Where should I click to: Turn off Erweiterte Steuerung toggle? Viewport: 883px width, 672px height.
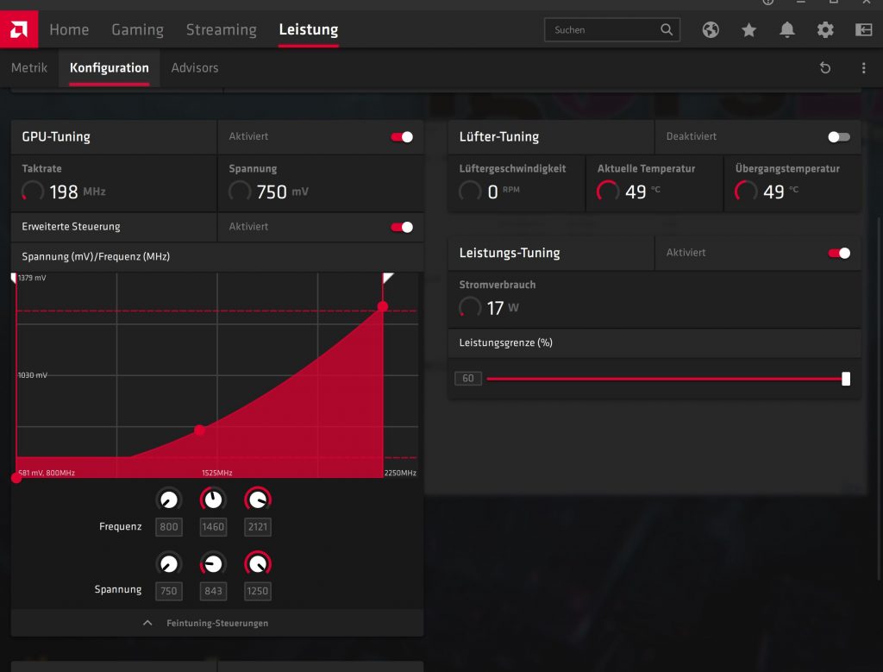[402, 227]
